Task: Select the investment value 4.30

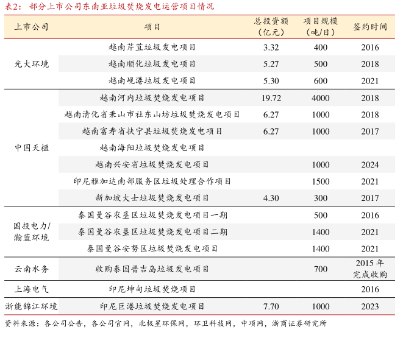Action: pyautogui.click(x=271, y=198)
